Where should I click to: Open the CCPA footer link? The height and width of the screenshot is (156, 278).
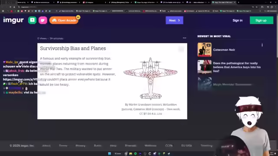pos(169,146)
